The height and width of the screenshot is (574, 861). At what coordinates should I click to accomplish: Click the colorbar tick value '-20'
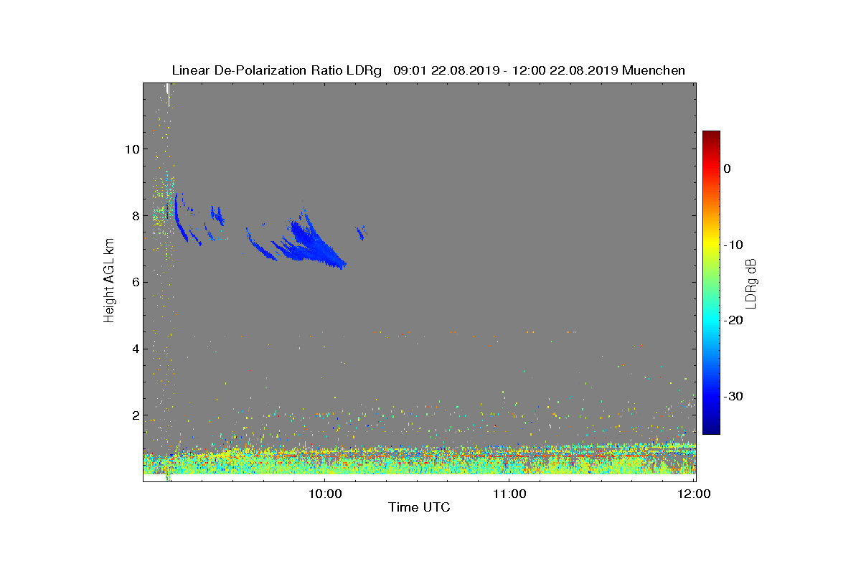[x=733, y=321]
